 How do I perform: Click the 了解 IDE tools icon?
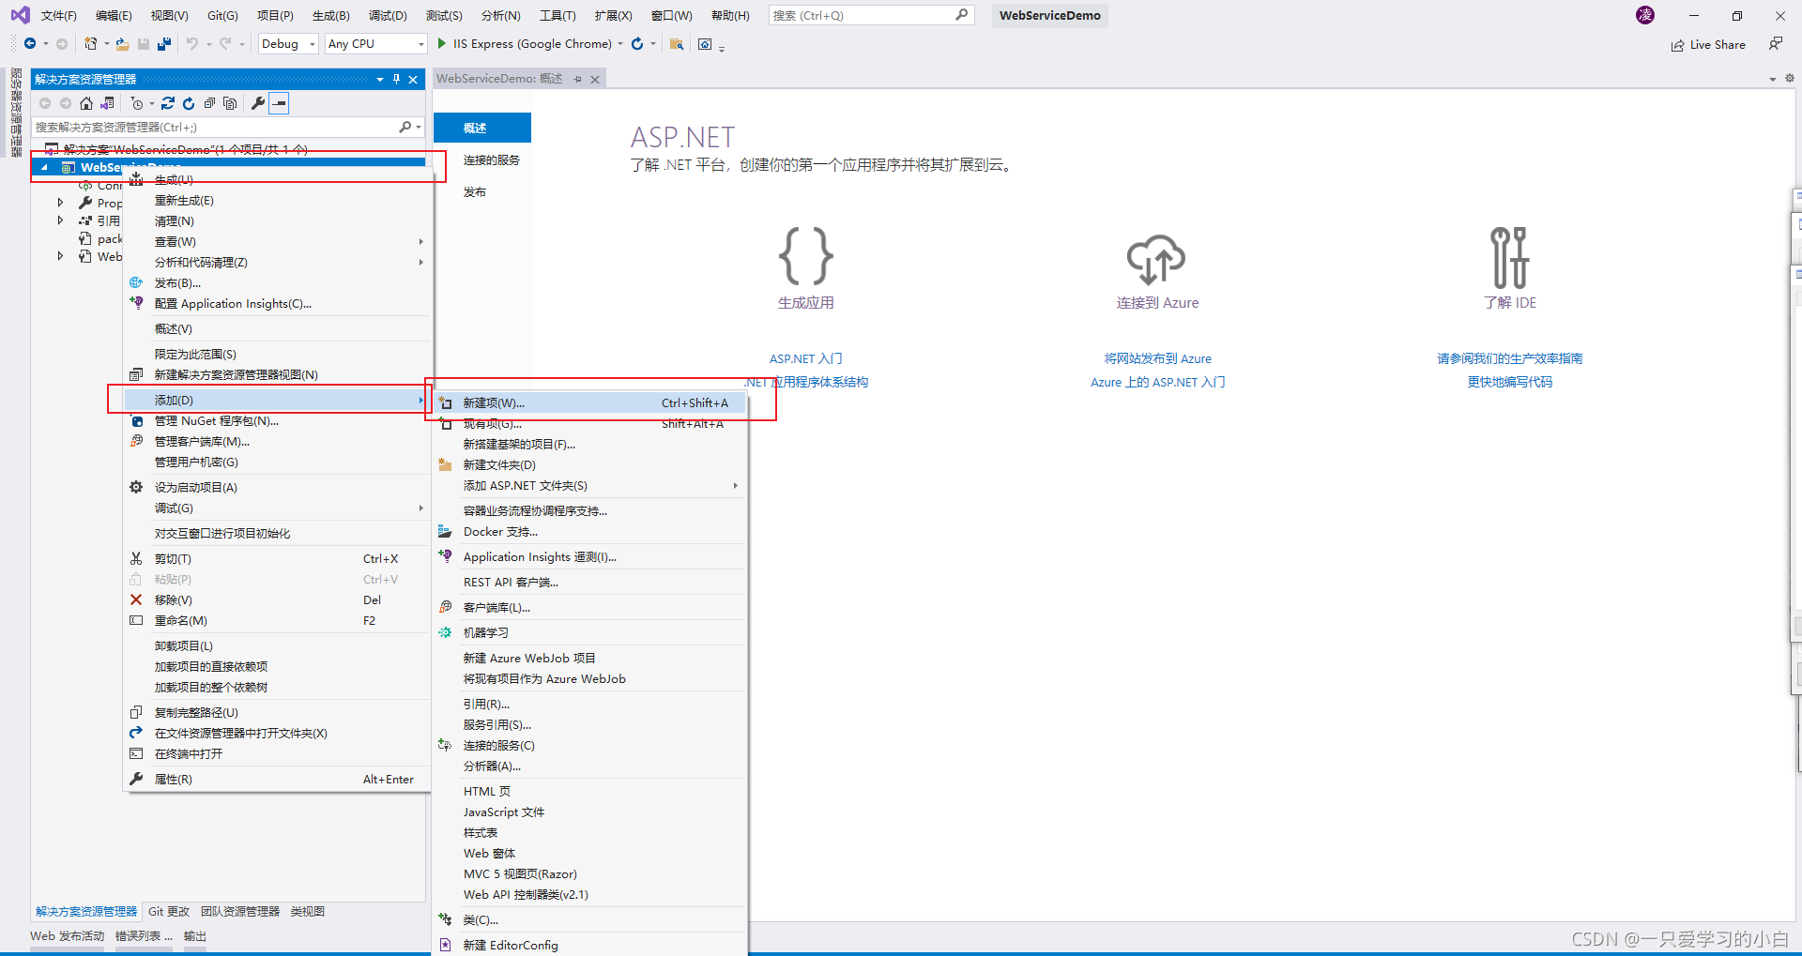pos(1510,257)
